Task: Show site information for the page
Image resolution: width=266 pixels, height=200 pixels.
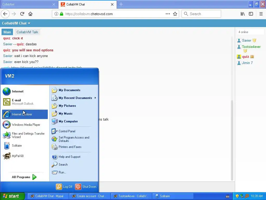Action: point(56,14)
